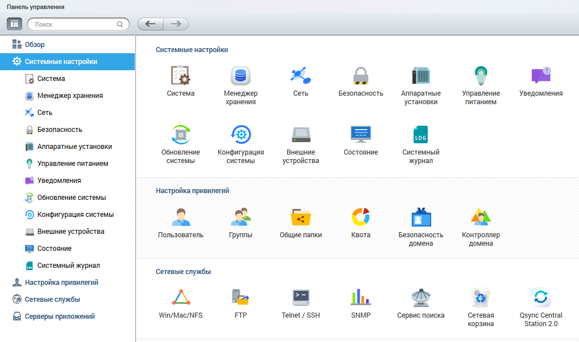Screen dimensions: 579x342
Task: Open the Контроллер домена icon
Action: coord(481,217)
